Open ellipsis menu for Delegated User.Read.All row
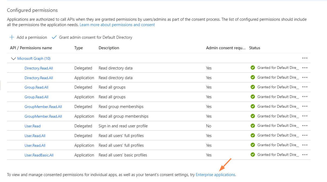The width and height of the screenshot is (327, 182). point(305,135)
